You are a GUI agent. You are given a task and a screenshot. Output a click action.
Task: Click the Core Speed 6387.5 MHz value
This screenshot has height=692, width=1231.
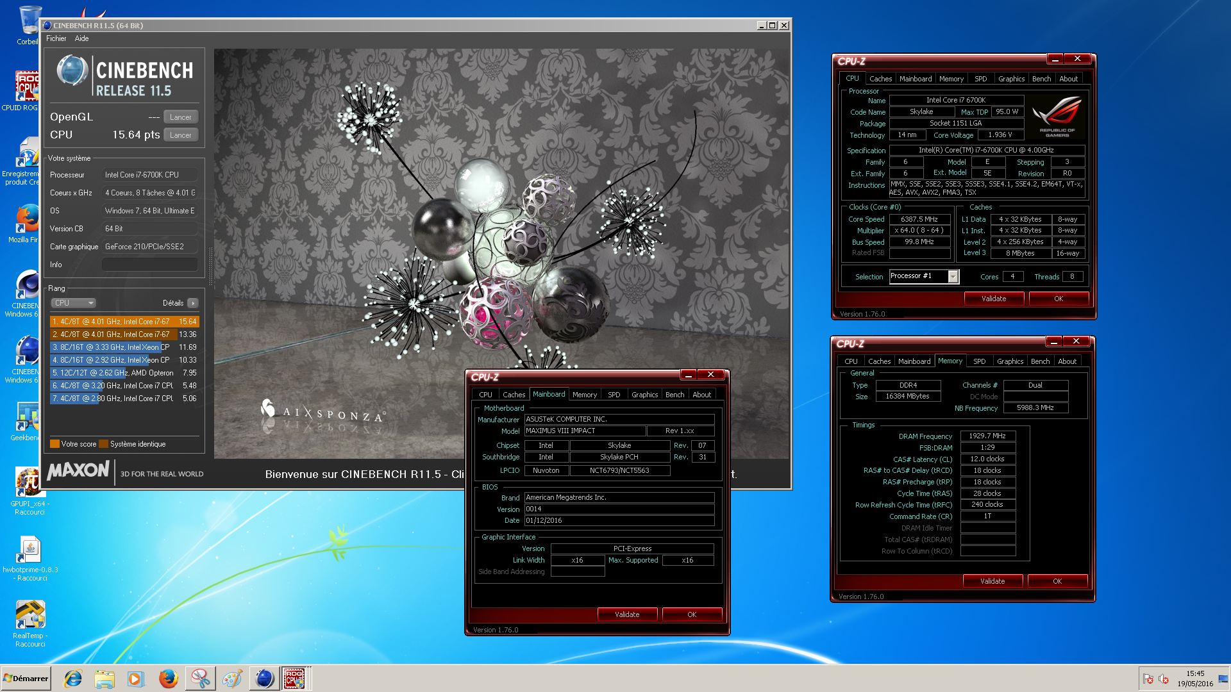point(919,219)
